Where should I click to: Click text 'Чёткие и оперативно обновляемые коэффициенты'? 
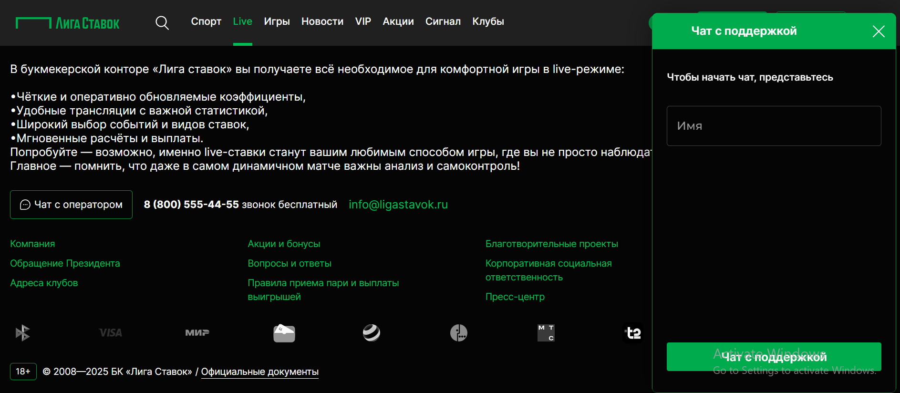pyautogui.click(x=161, y=97)
